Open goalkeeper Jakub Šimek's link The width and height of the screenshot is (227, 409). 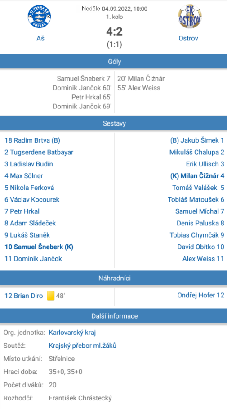coord(197,140)
